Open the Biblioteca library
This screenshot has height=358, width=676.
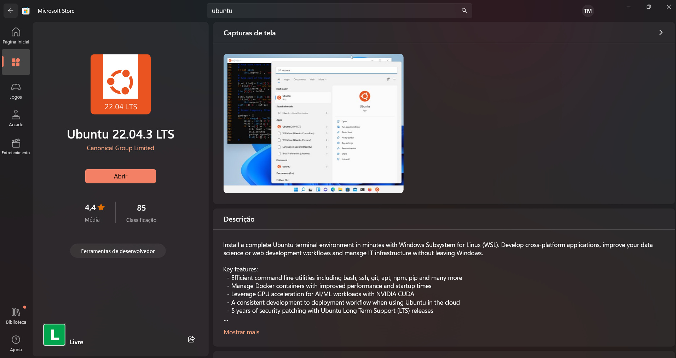16,316
